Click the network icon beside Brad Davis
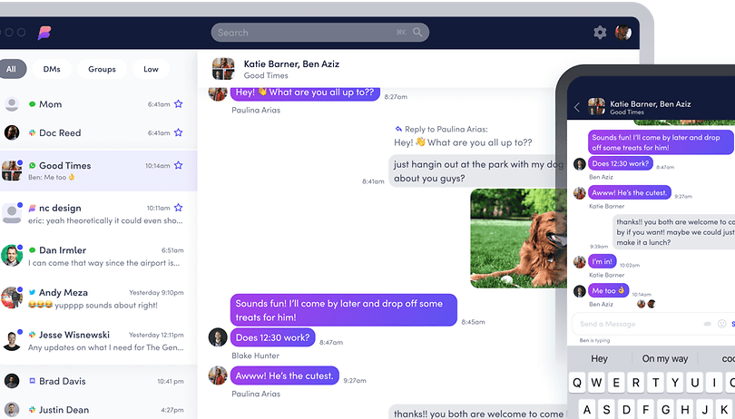The width and height of the screenshot is (735, 419). pos(32,381)
